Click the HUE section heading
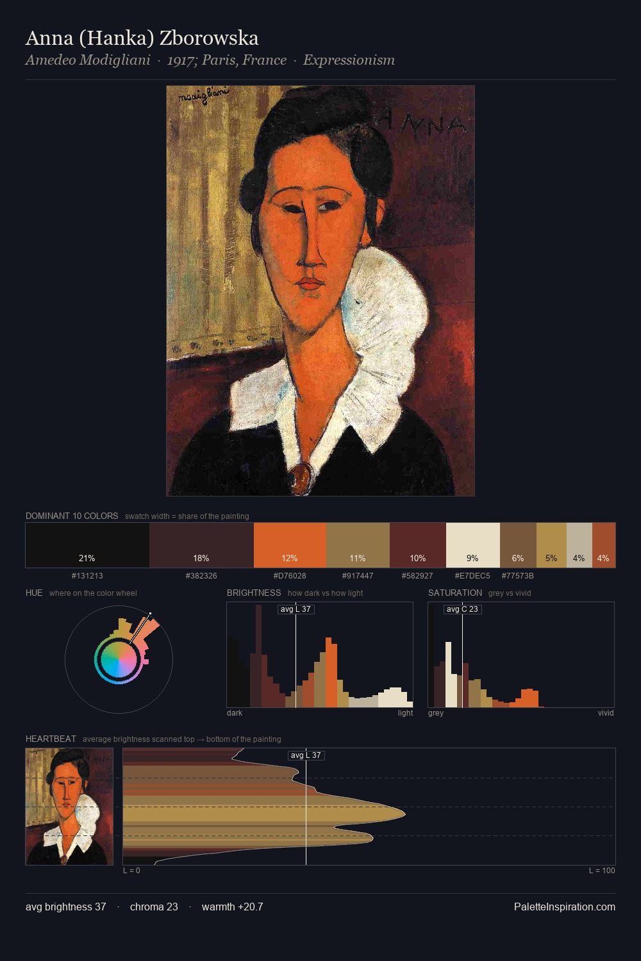This screenshot has height=961, width=641. pyautogui.click(x=34, y=593)
